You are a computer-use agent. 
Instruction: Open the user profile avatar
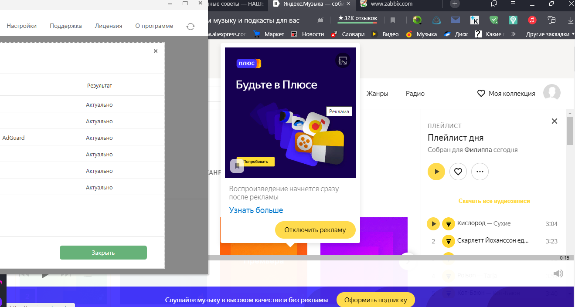click(552, 93)
